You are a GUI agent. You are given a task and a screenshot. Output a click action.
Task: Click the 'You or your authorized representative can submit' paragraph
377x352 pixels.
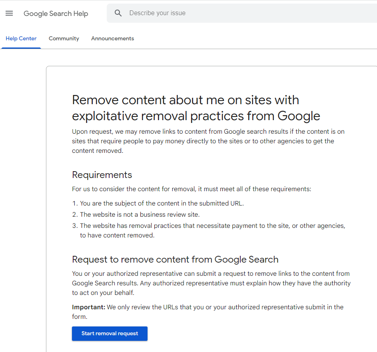pyautogui.click(x=211, y=283)
